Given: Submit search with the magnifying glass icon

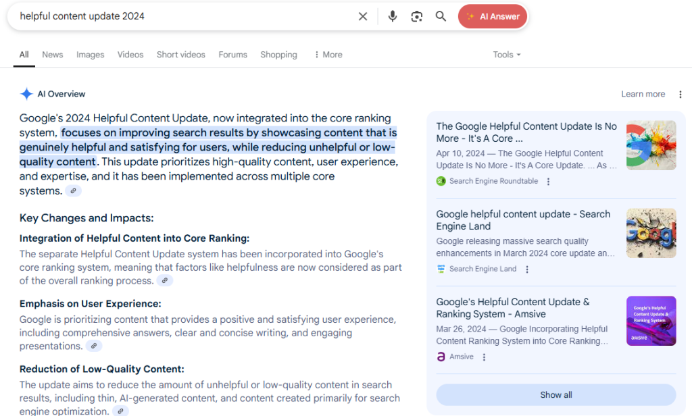Looking at the screenshot, I should click(441, 16).
